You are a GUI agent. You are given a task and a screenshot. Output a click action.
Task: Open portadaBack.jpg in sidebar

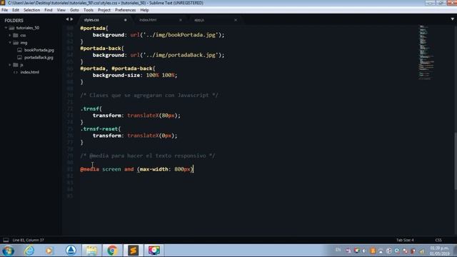(x=39, y=57)
